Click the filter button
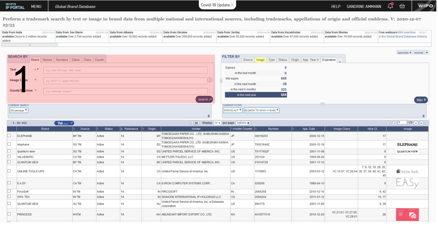This screenshot has width=438, height=226. click(421, 100)
